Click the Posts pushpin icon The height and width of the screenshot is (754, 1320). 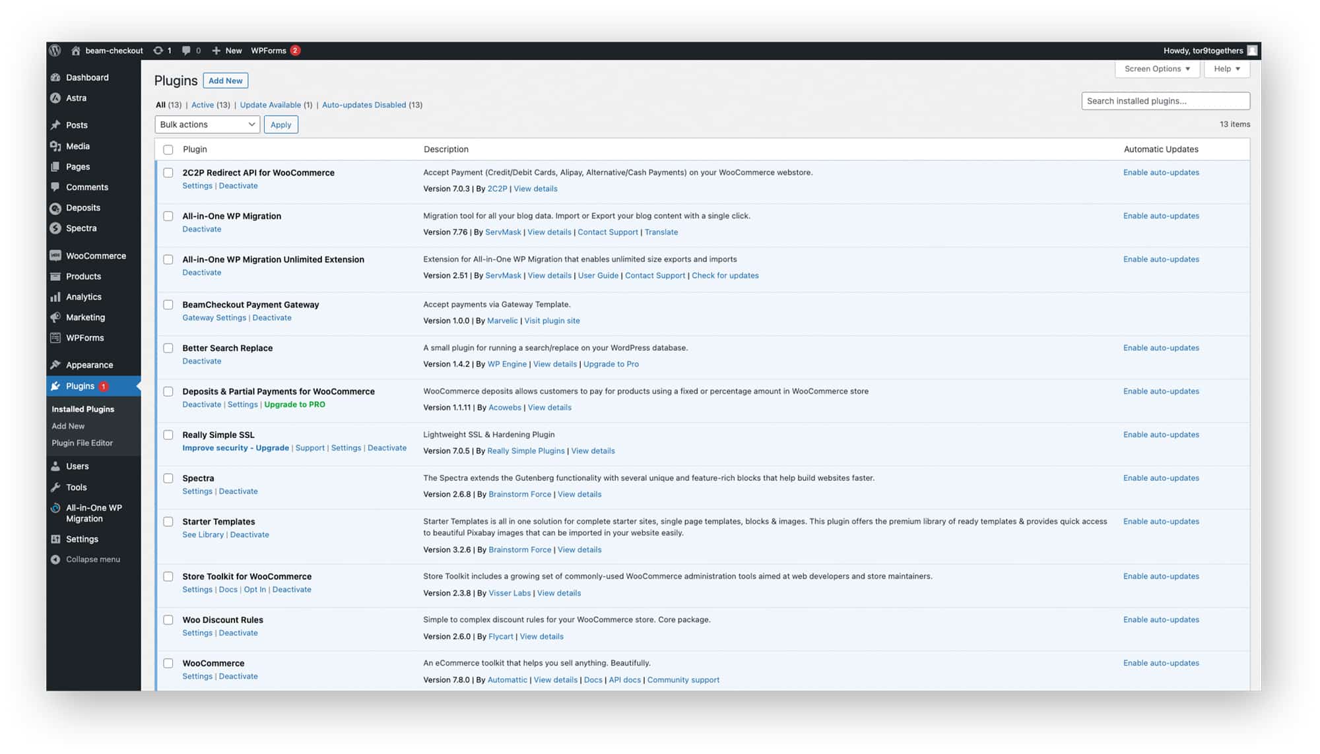(x=55, y=125)
